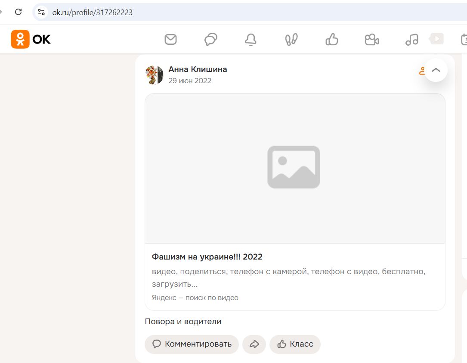Select the orange video player icon
Screen dimensions: 467x363
click(436, 39)
